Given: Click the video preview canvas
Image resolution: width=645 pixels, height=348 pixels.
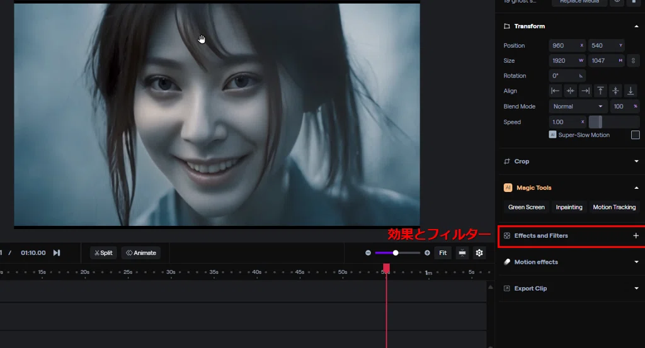Looking at the screenshot, I should 217,115.
